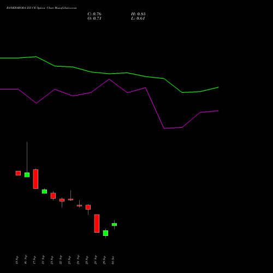Click the '29 Sep' date axis label
This screenshot has width=273, height=273.
click(104, 260)
